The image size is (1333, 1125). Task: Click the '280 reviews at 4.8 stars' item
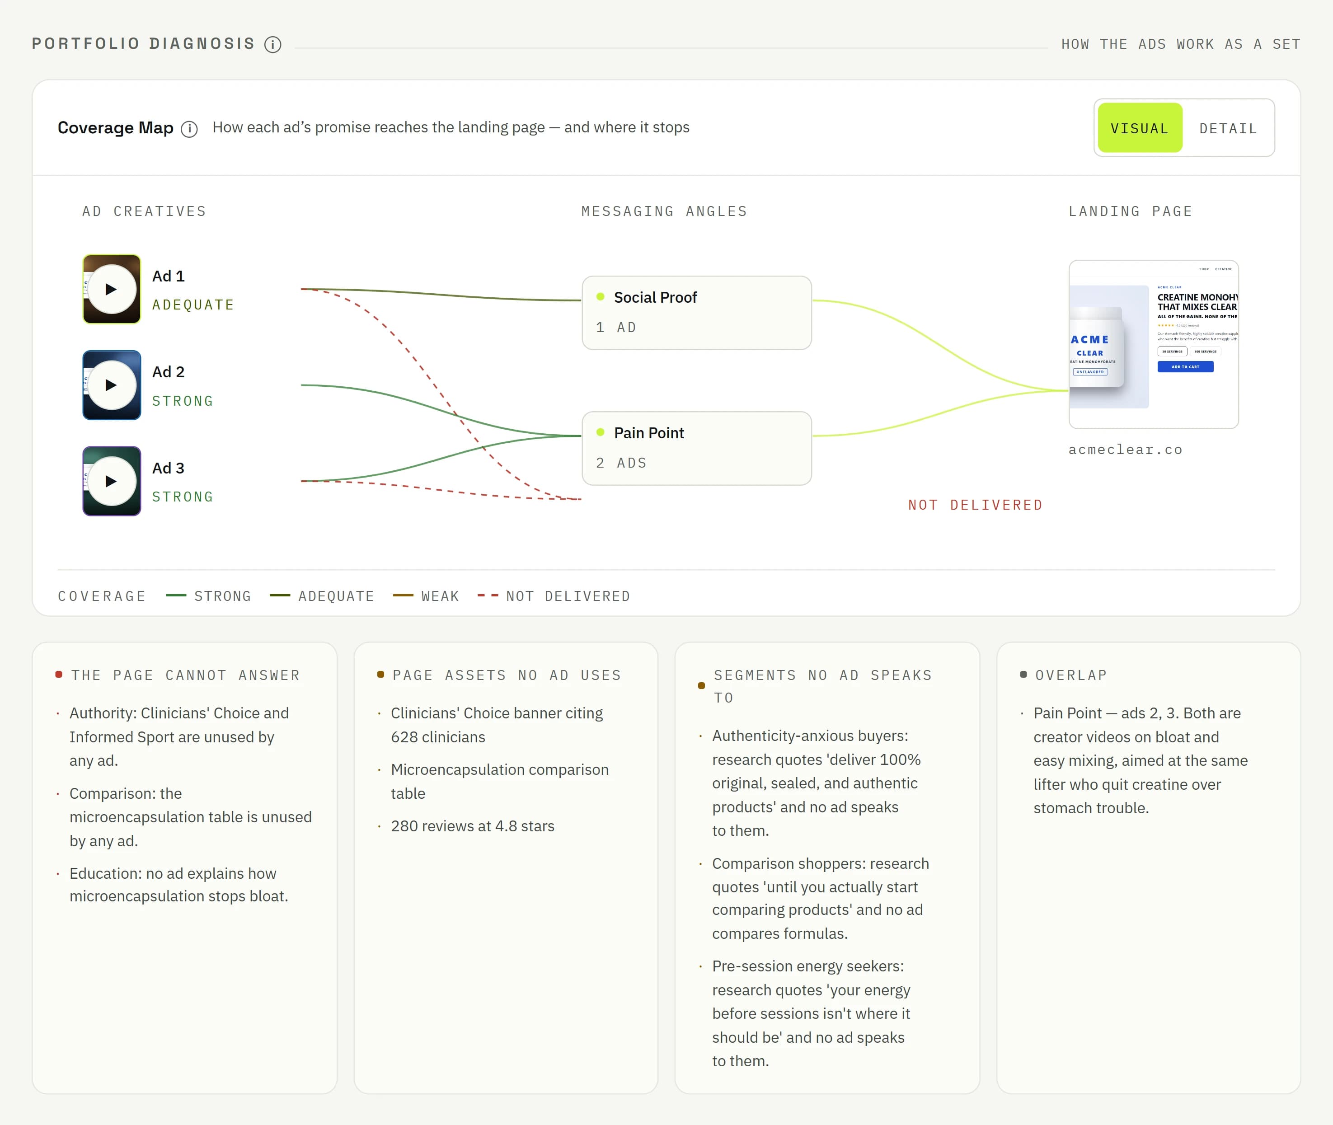pyautogui.click(x=473, y=826)
